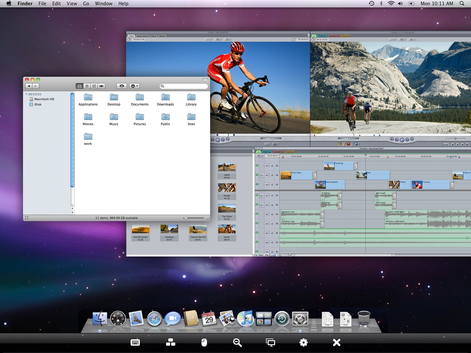Toggle V3 video track visibility in timeline
Image resolution: width=471 pixels, height=353 pixels.
(257, 165)
